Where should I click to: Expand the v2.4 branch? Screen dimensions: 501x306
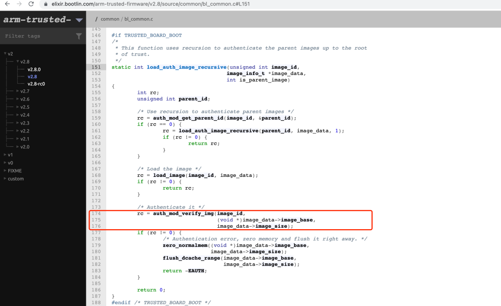tap(18, 115)
